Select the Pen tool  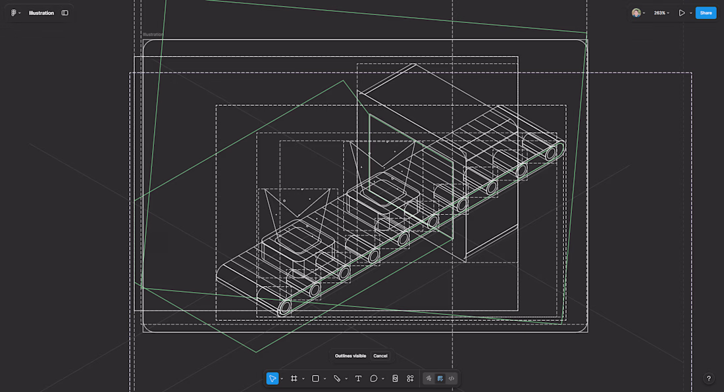[x=336, y=379]
